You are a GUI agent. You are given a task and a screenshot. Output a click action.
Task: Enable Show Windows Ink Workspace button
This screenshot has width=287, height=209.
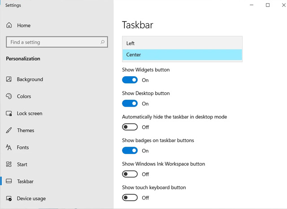coord(130,174)
